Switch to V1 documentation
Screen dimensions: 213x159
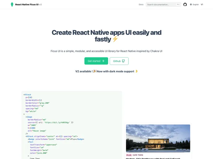click(x=202, y=4)
